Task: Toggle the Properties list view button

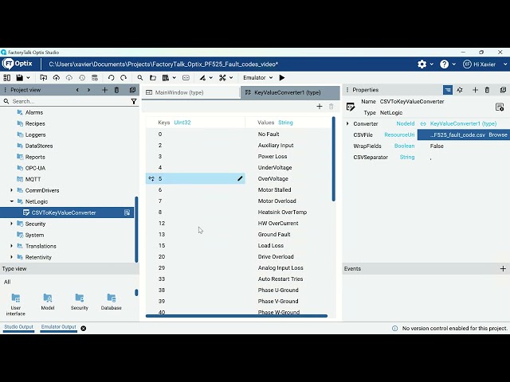Action: [448, 90]
